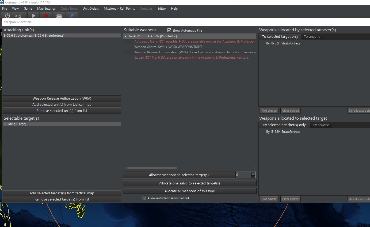
Task: Click the red Record icon
Action: pyautogui.click(x=46, y=16)
